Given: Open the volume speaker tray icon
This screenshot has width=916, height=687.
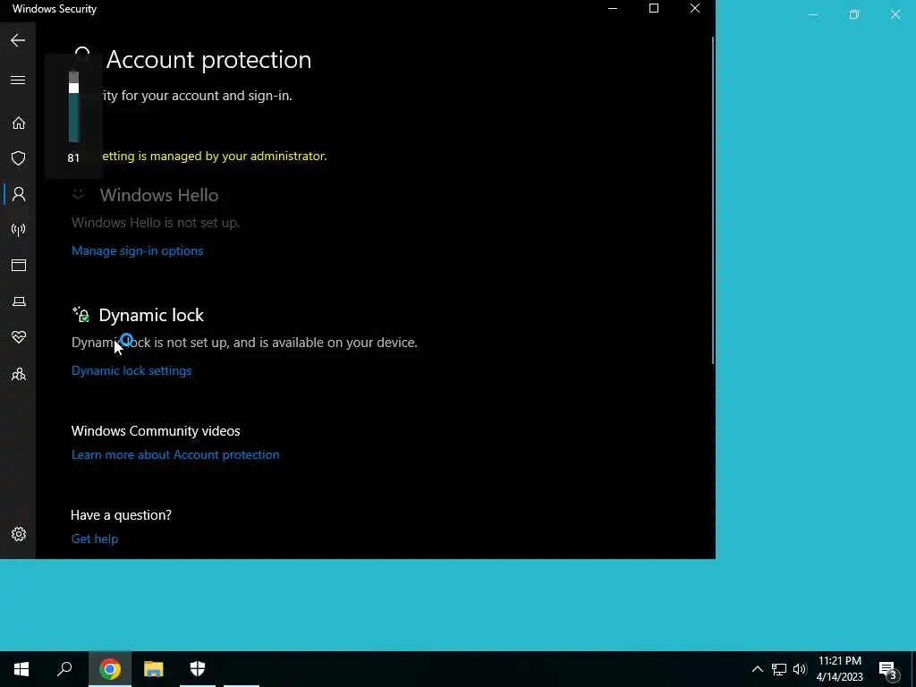Looking at the screenshot, I should [x=800, y=669].
